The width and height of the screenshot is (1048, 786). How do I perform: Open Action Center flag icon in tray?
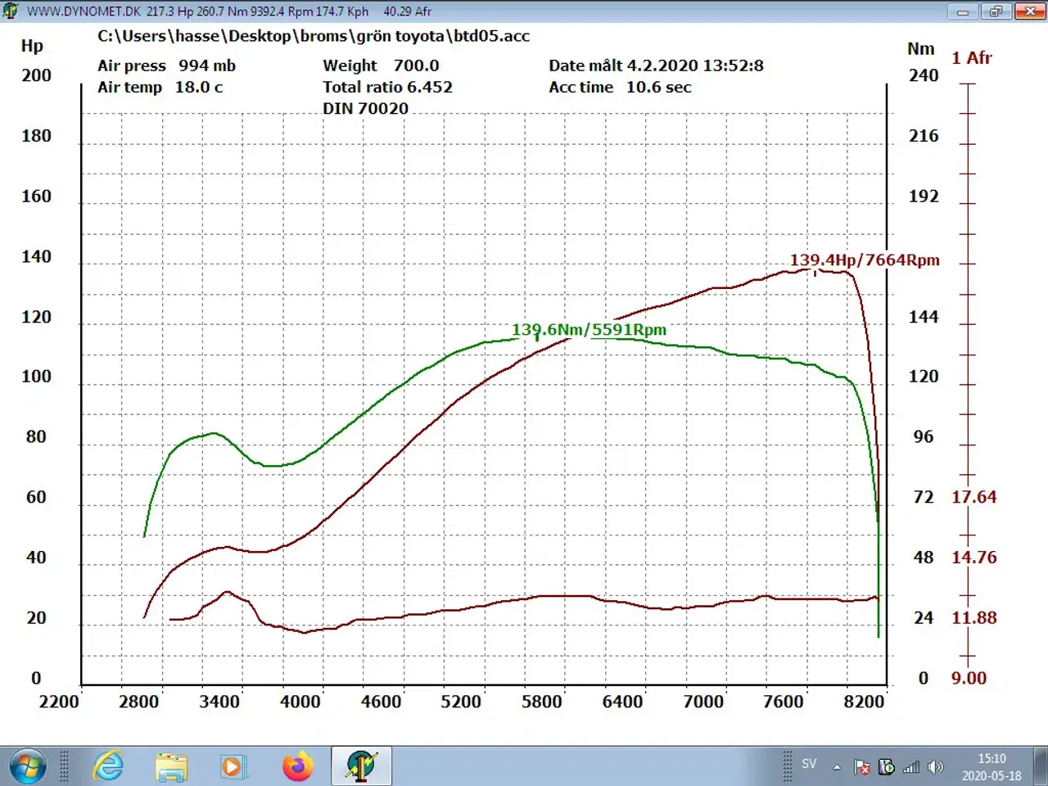click(861, 767)
